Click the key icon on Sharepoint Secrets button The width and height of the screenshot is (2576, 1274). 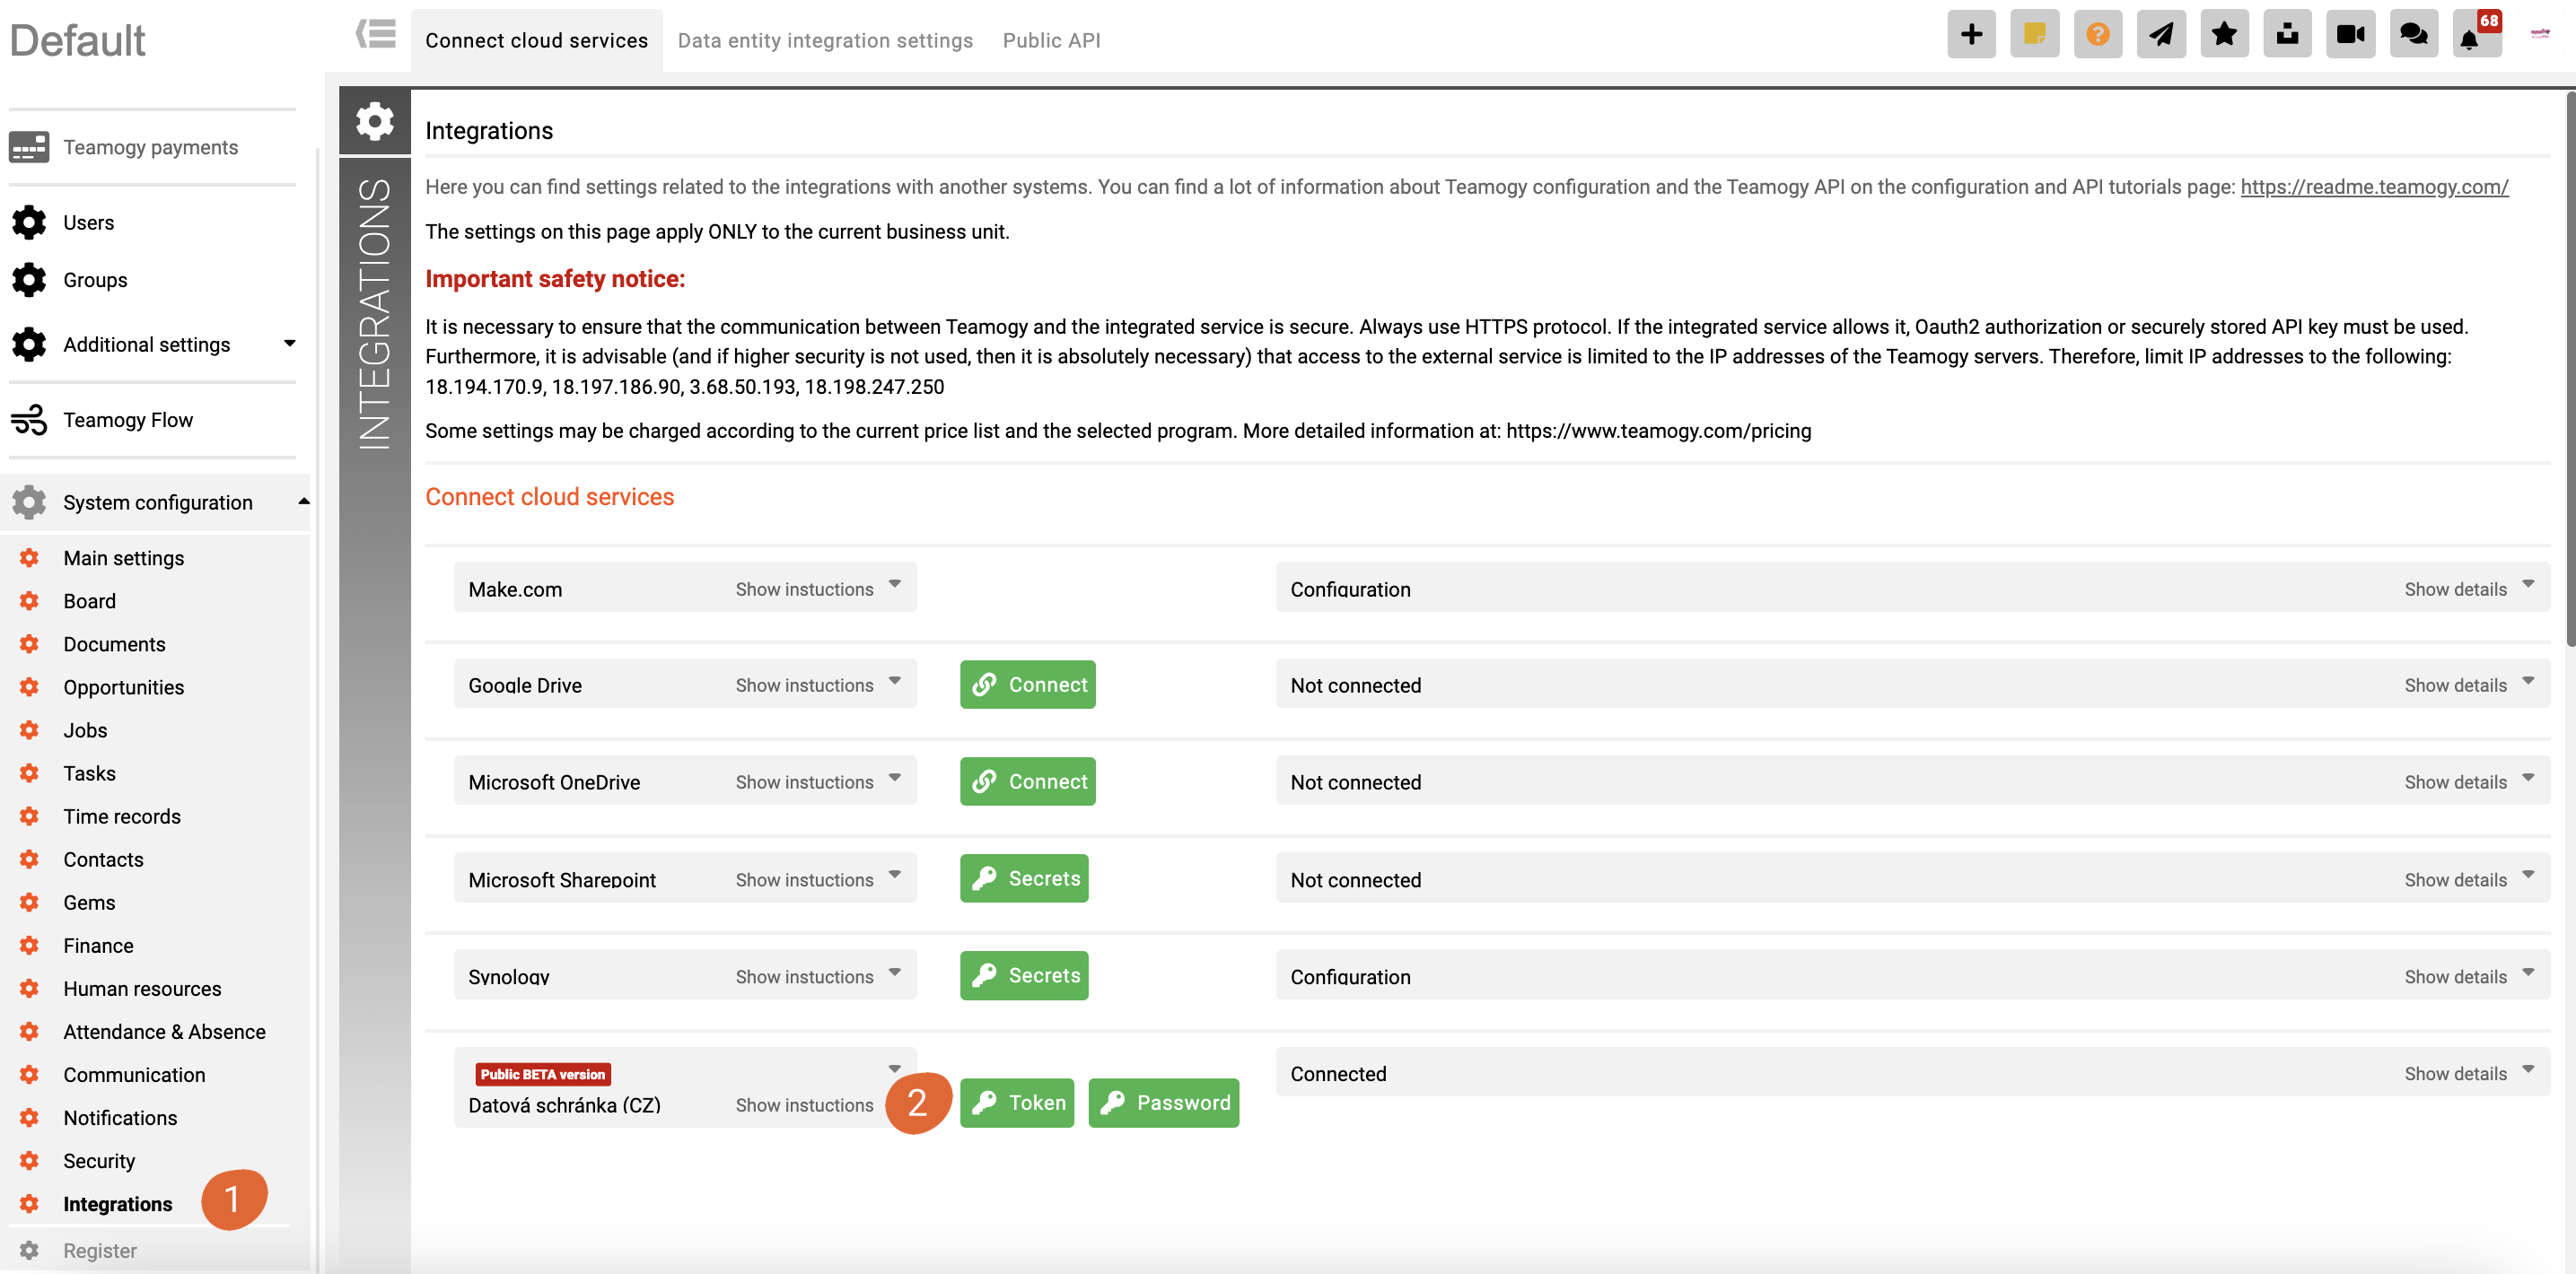point(985,878)
